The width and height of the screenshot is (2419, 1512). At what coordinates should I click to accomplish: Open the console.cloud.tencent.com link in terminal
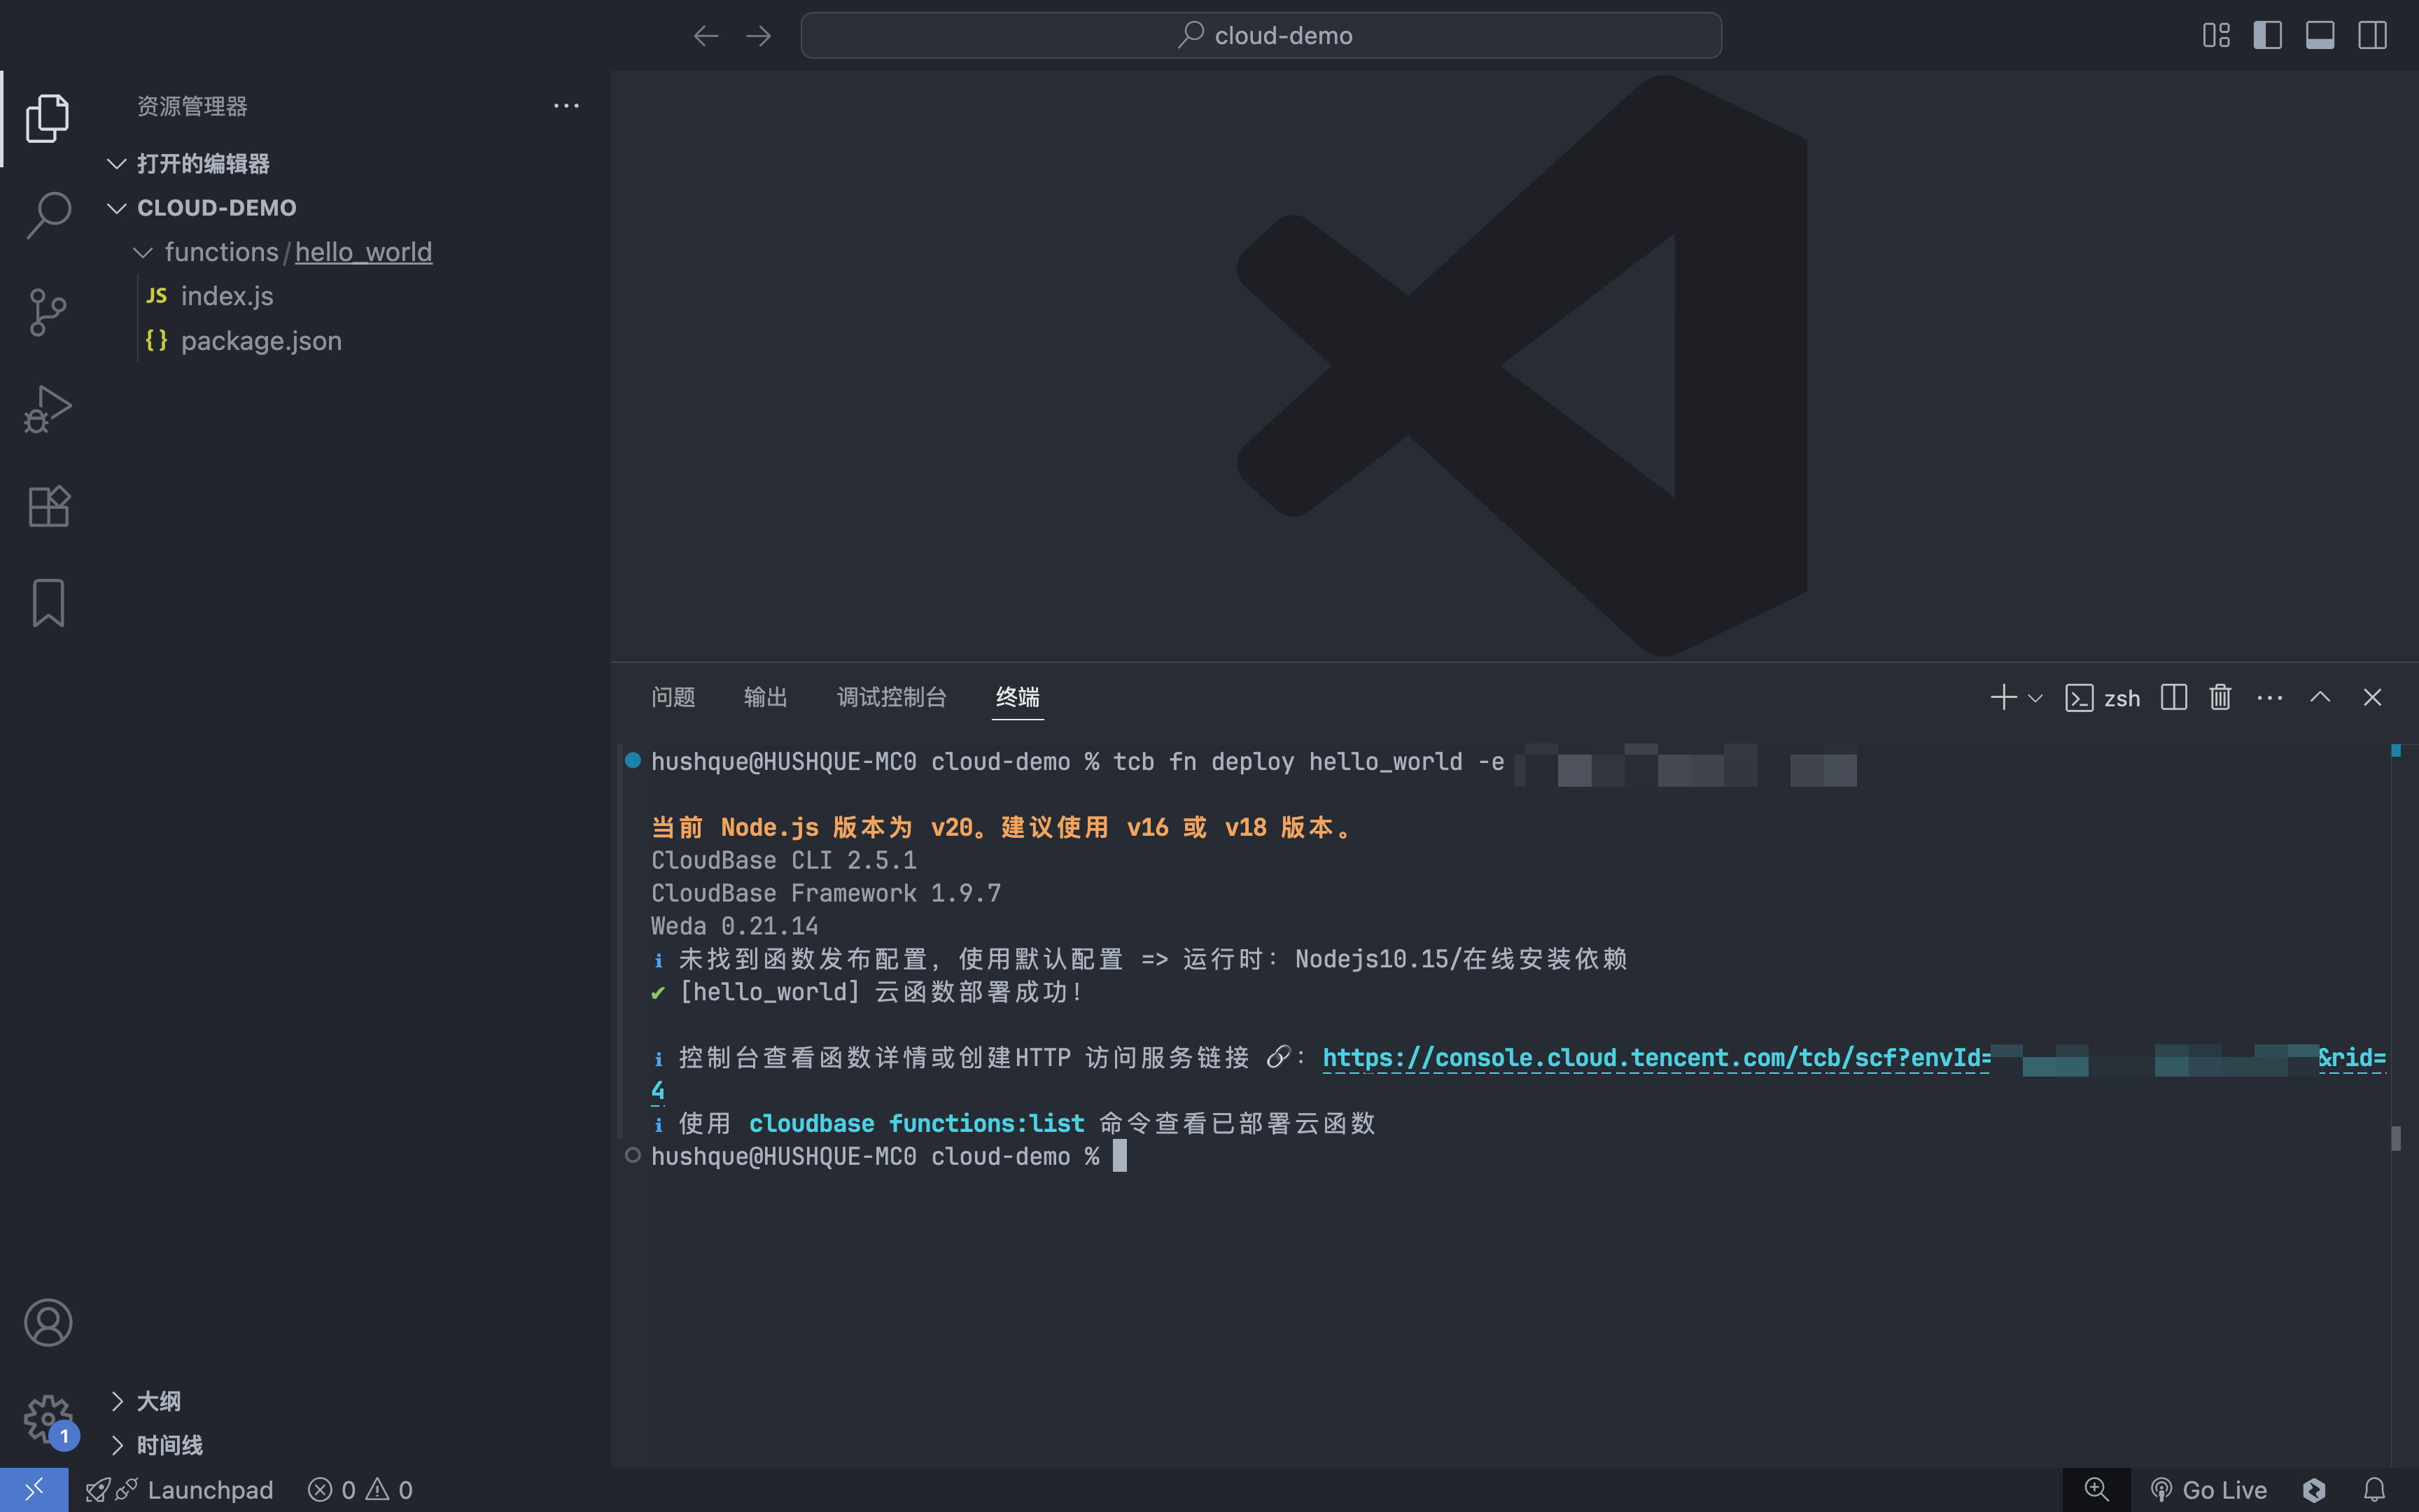click(1853, 1058)
